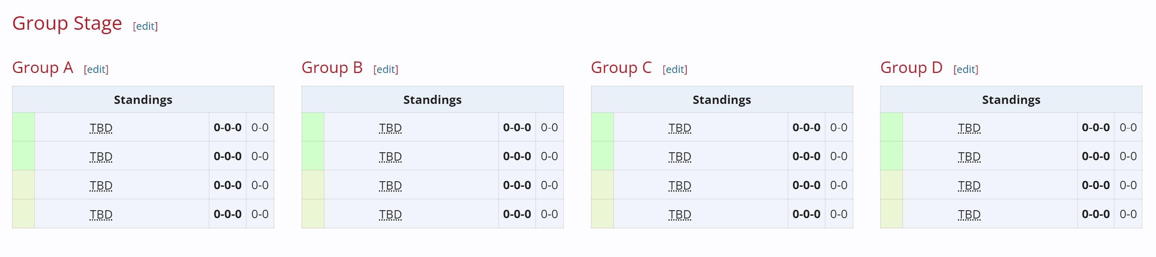Viewport: 1156px width, 257px height.
Task: Open the edit link for Group A
Action: (x=97, y=69)
